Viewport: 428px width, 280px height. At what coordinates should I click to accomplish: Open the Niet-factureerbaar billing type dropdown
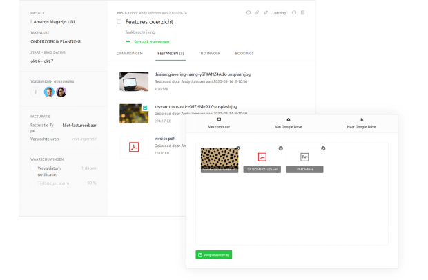click(79, 125)
